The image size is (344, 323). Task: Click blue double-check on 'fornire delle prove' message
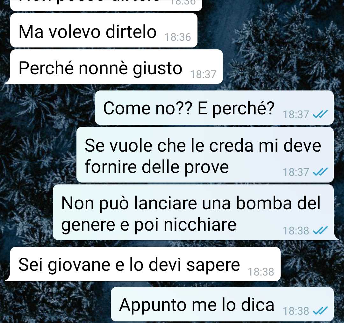click(x=320, y=172)
